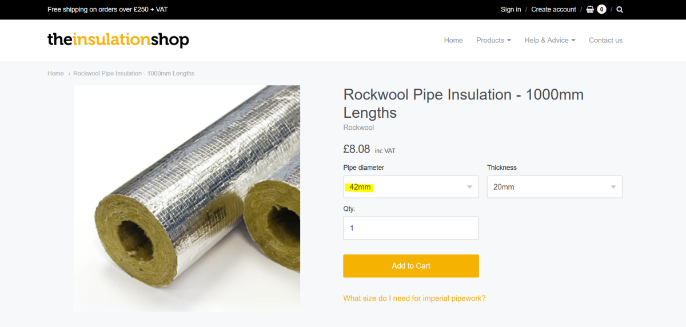686x327 pixels.
Task: Focus the Qty. input field
Action: 410,228
